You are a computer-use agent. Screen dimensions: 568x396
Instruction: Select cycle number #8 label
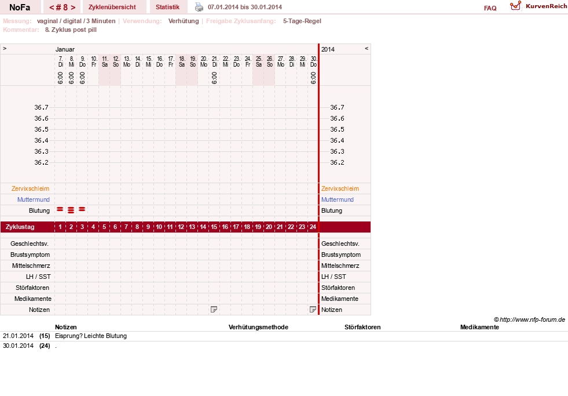point(63,8)
